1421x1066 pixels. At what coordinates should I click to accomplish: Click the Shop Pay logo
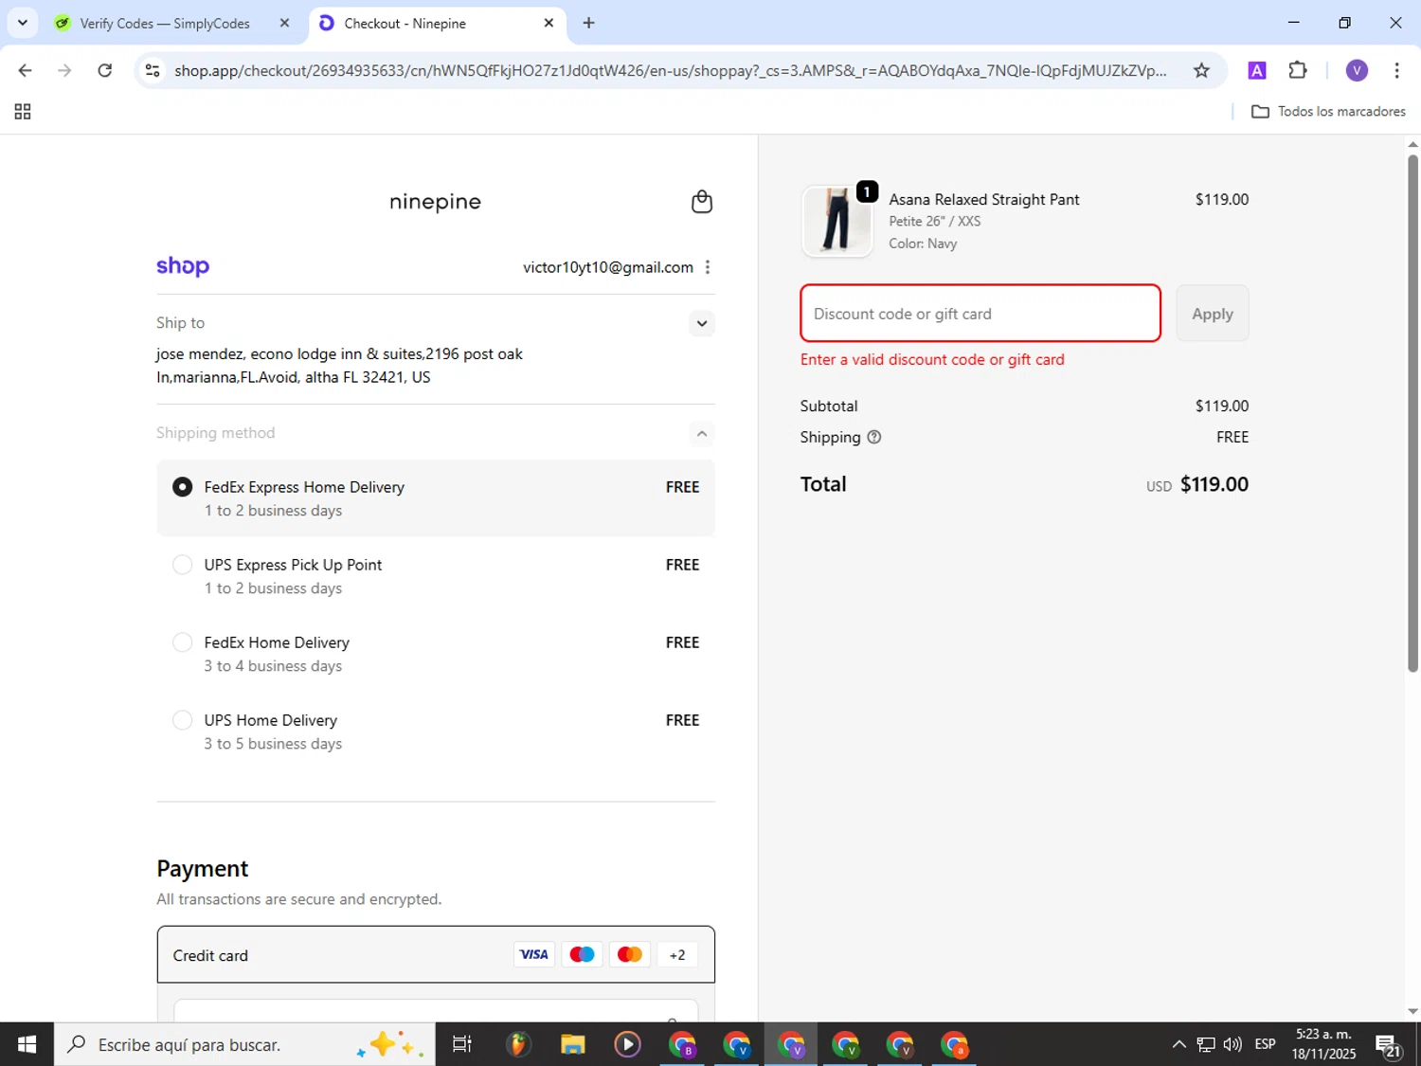[183, 266]
